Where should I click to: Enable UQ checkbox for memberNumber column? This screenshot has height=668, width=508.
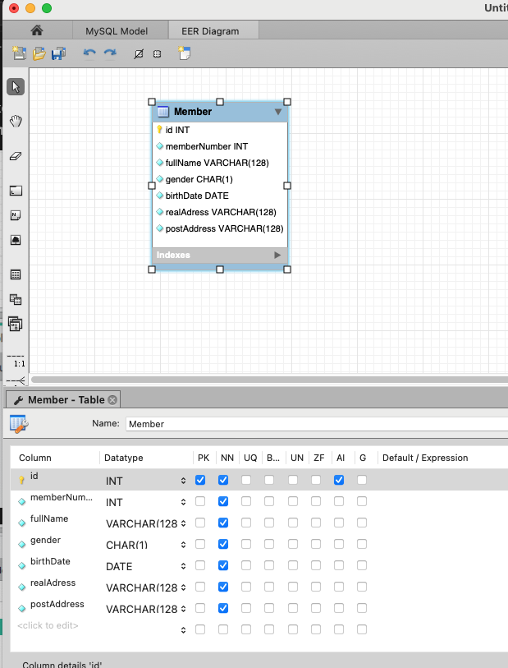246,501
